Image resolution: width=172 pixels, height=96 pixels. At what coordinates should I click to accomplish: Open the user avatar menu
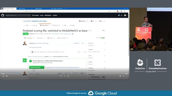126,15
